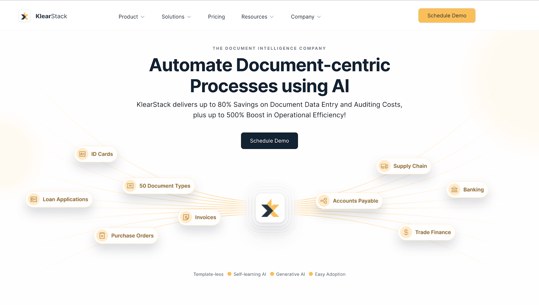
Task: Click the KlearStack logo icon in header
Action: tap(25, 16)
